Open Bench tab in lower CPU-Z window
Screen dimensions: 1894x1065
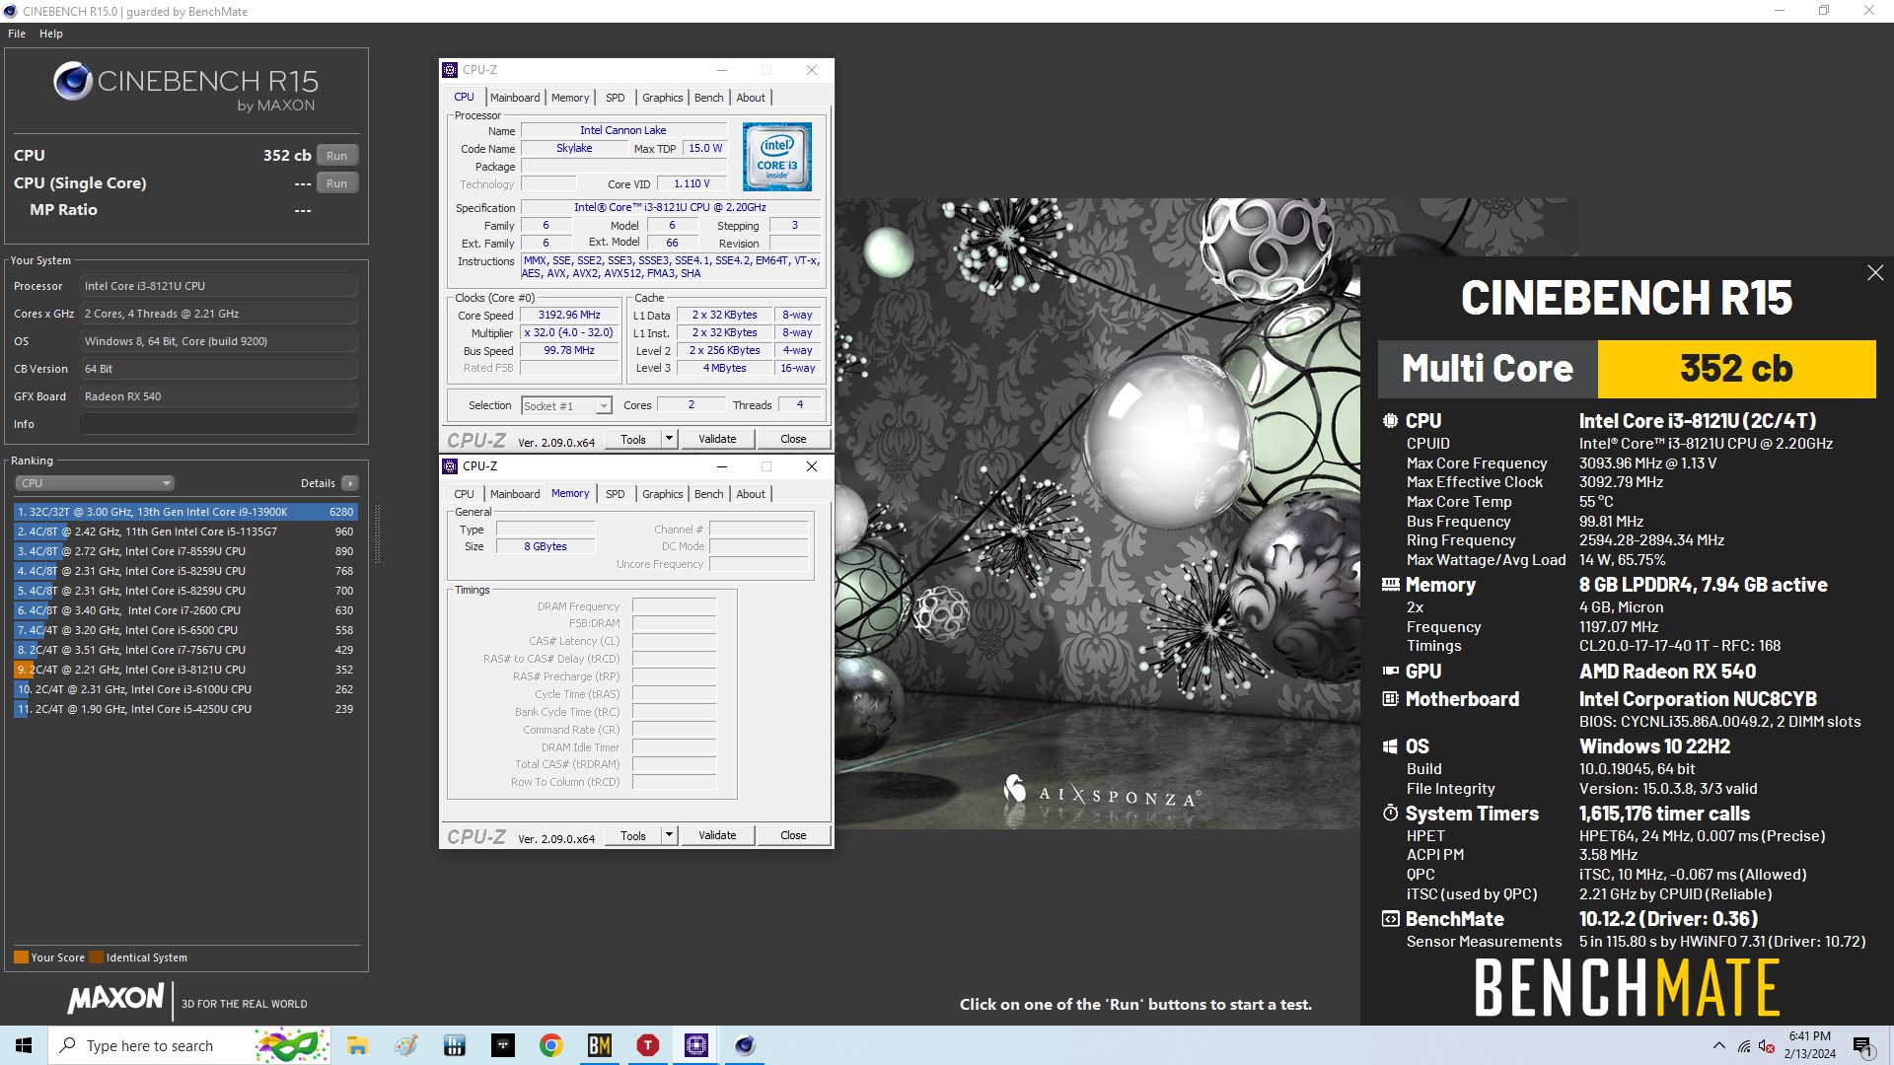click(x=708, y=494)
